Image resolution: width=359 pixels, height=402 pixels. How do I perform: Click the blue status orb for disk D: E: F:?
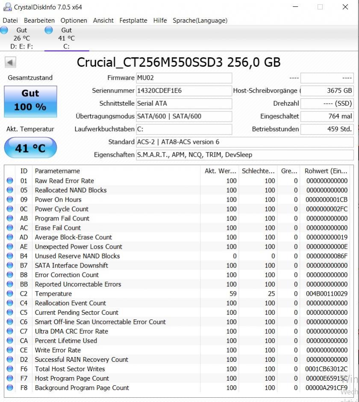coord(4,30)
